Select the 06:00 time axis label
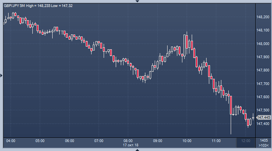This screenshot has height=151, width=272. click(70, 141)
